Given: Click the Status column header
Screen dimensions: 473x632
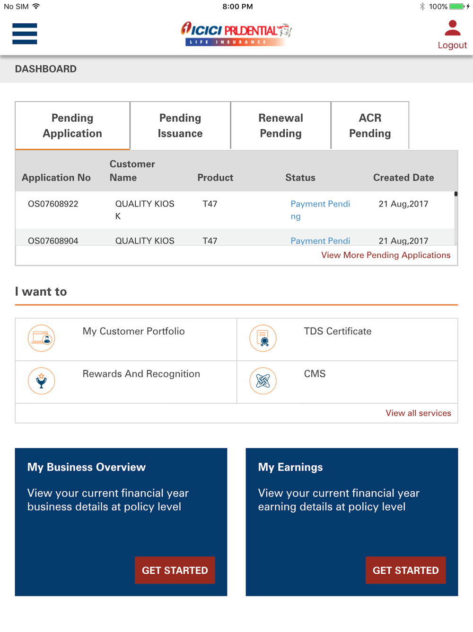Looking at the screenshot, I should 300,178.
